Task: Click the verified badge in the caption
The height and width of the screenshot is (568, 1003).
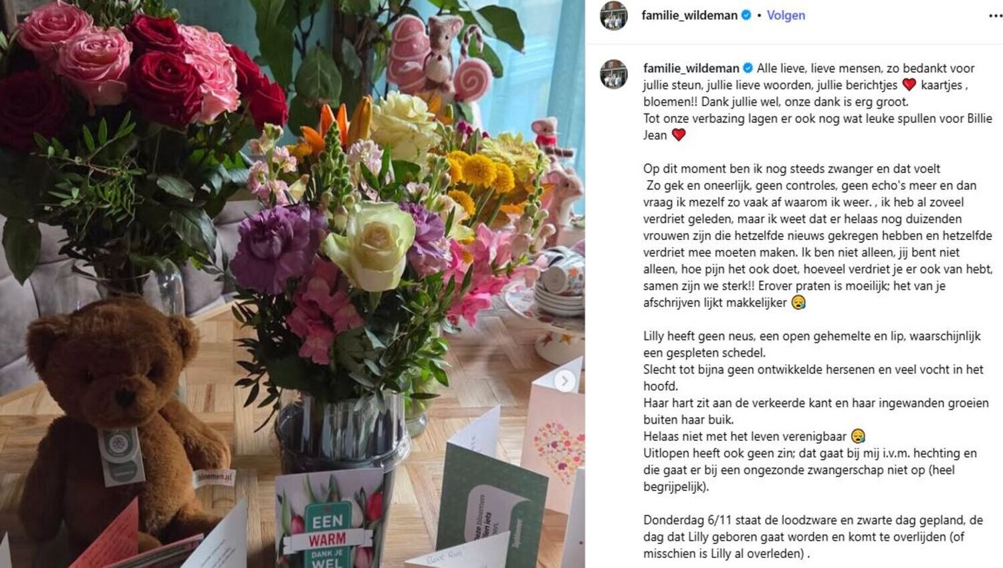Action: click(x=748, y=68)
